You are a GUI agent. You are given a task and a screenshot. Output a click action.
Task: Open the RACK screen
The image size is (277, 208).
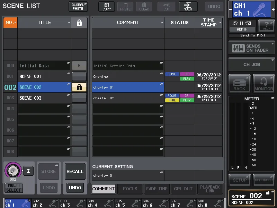coord(239,84)
